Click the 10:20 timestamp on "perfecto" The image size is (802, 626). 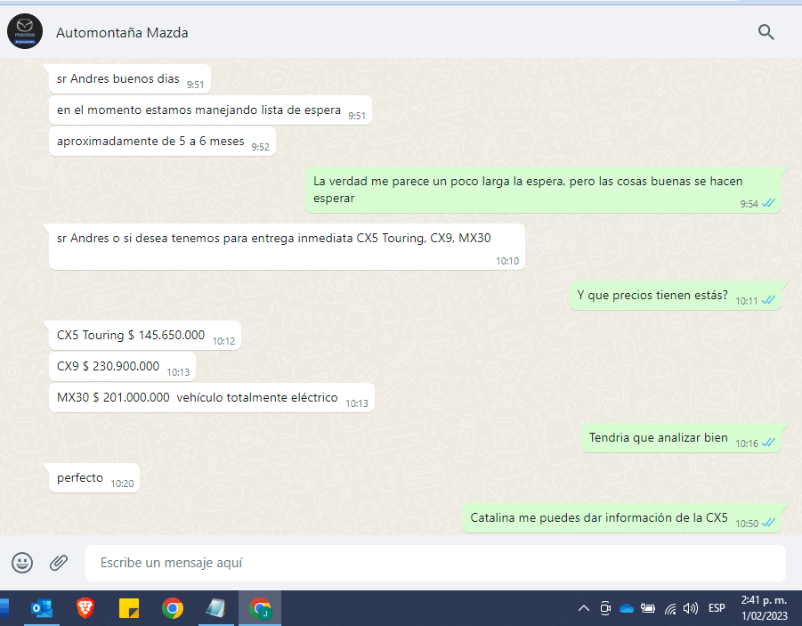click(x=122, y=484)
